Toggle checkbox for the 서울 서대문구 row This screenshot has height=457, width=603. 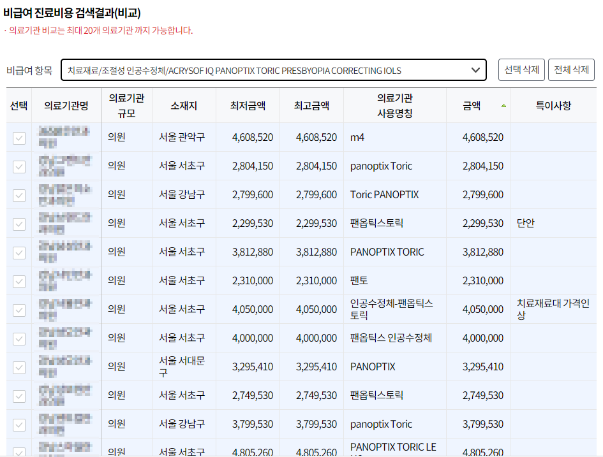click(19, 368)
